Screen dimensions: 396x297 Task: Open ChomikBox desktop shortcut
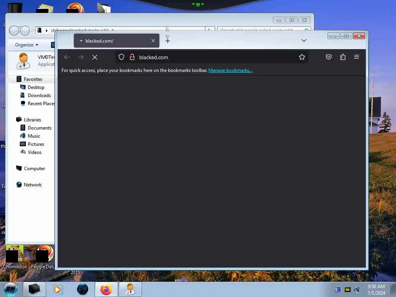point(15,257)
